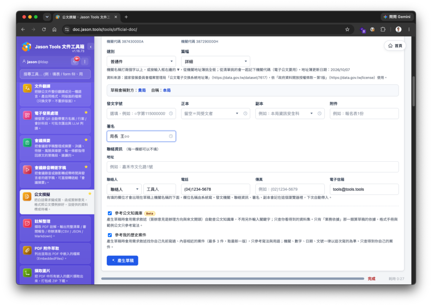Toggle favorite star on 電子發票處理
This screenshot has width=432, height=306.
86,112
